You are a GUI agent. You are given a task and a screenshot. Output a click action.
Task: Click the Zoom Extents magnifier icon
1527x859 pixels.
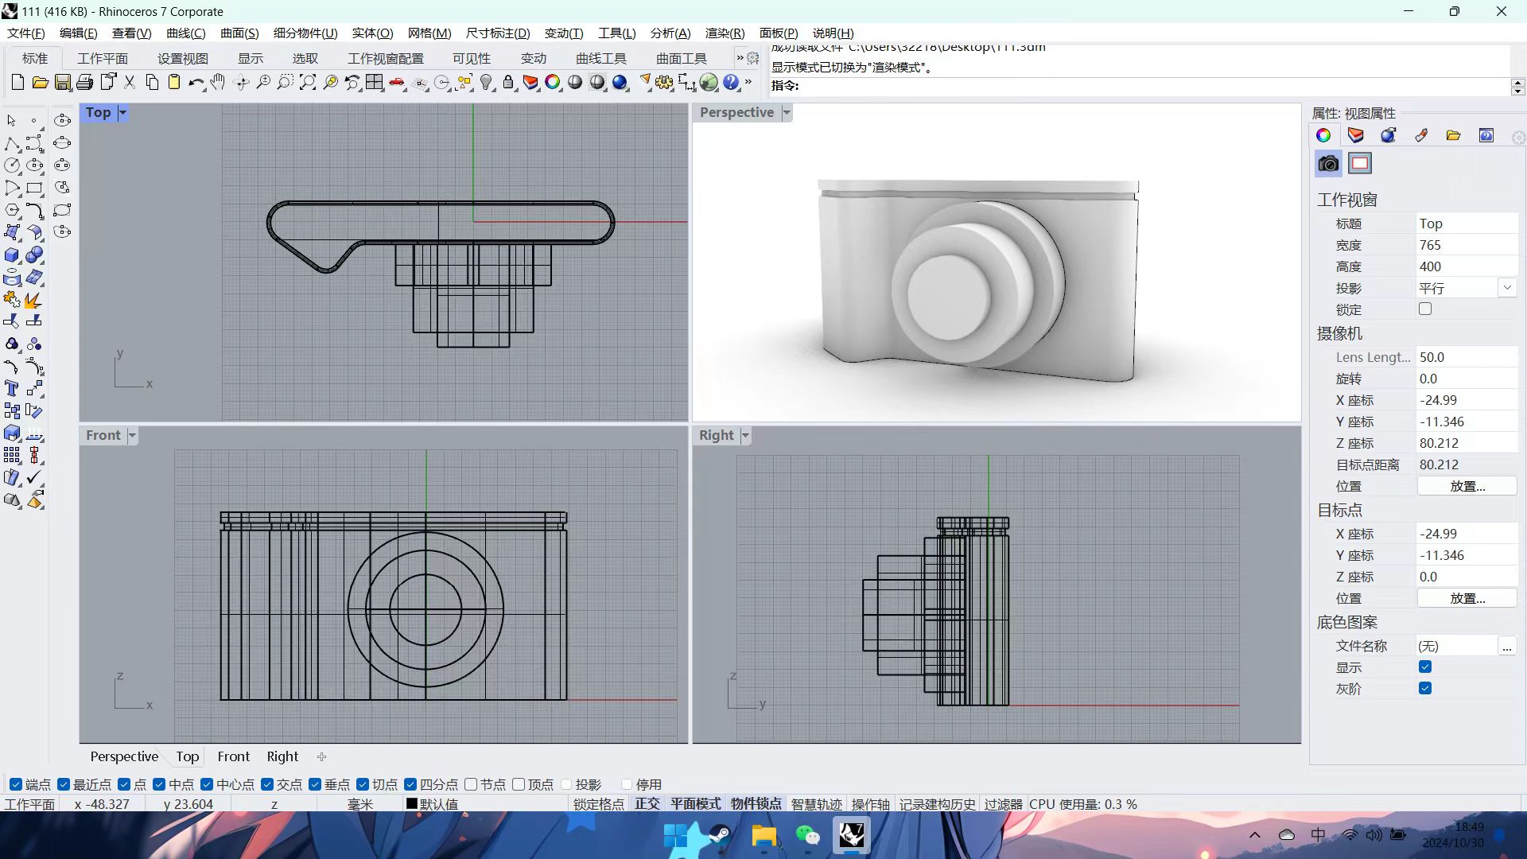pos(308,82)
